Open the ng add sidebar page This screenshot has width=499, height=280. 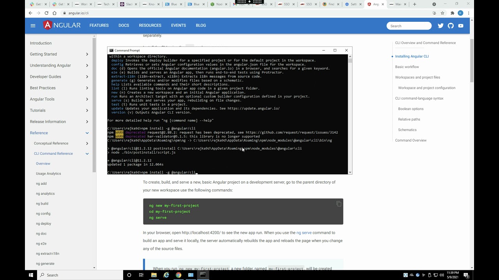[41, 184]
